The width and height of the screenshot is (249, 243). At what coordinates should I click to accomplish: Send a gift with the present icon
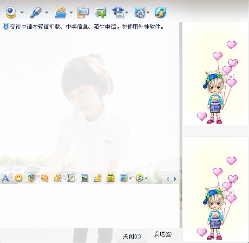click(111, 178)
